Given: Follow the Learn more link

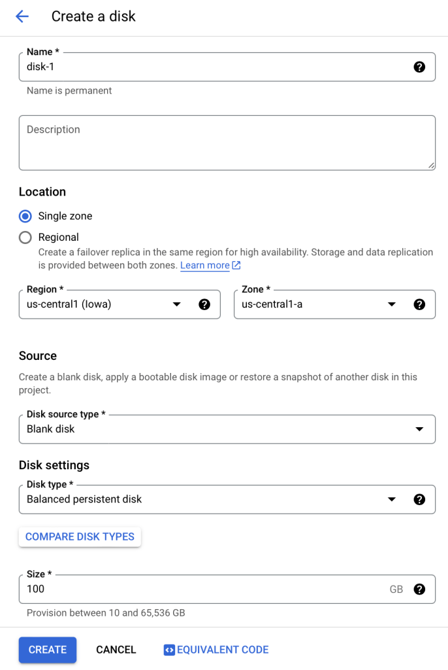Looking at the screenshot, I should [204, 266].
